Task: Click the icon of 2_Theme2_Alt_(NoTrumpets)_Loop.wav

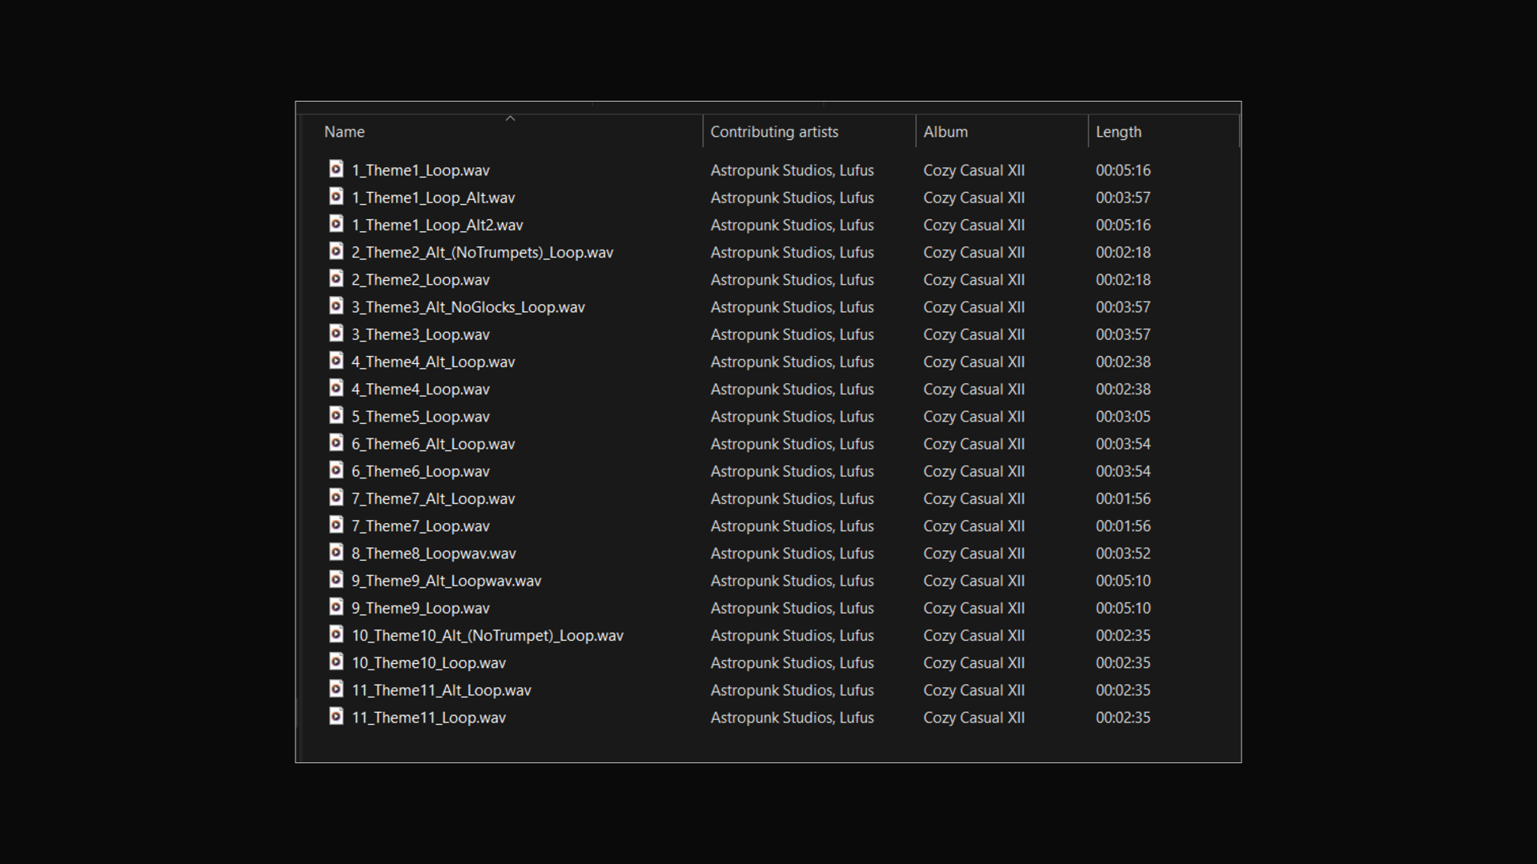Action: 336,251
